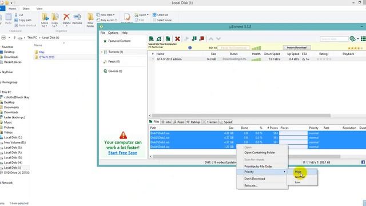Open Share tab in Explorer ribbon
The image size is (366, 206).
(x=26, y=9)
